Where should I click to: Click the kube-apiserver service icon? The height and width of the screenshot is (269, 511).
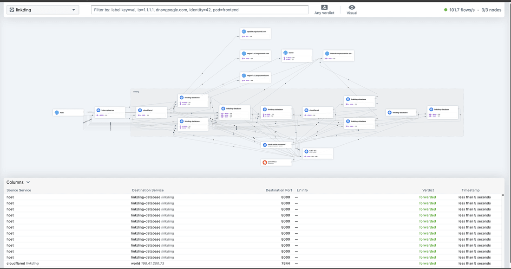point(98,110)
